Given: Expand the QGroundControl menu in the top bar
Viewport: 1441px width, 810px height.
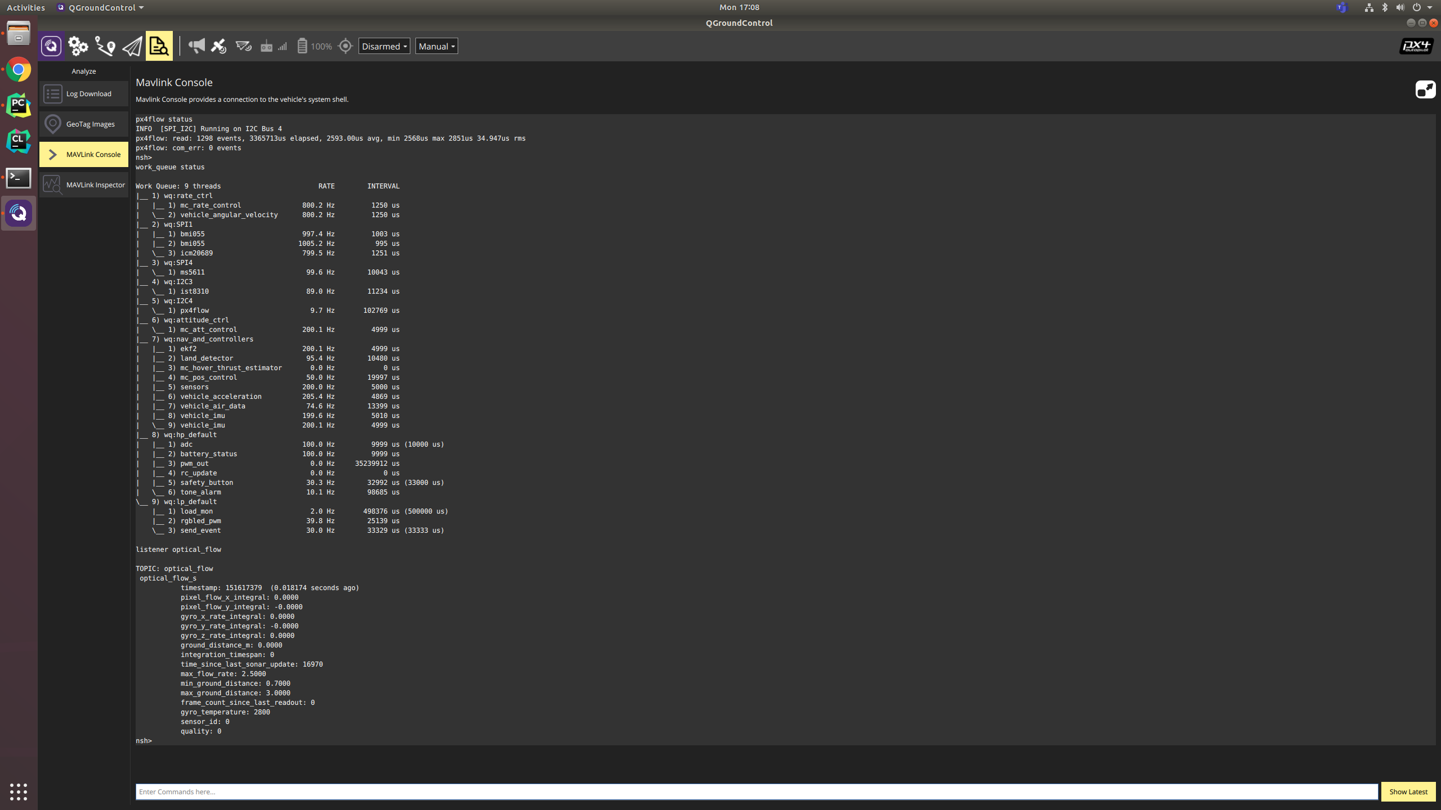Looking at the screenshot, I should coord(100,7).
